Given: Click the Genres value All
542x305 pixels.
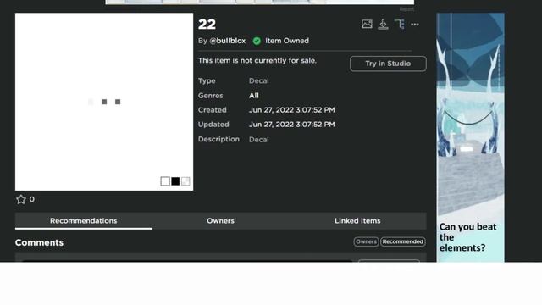Looking at the screenshot, I should pos(254,96).
